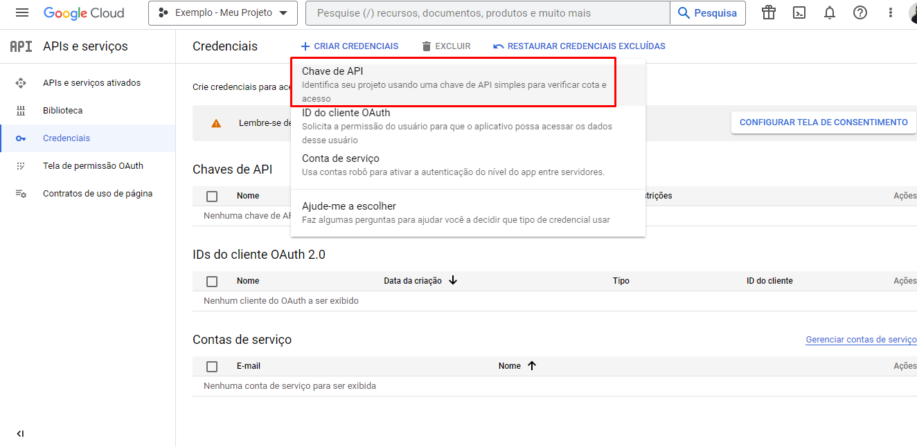Click CONFIGURAR TELA DE CONSENTIMENTO

(823, 122)
